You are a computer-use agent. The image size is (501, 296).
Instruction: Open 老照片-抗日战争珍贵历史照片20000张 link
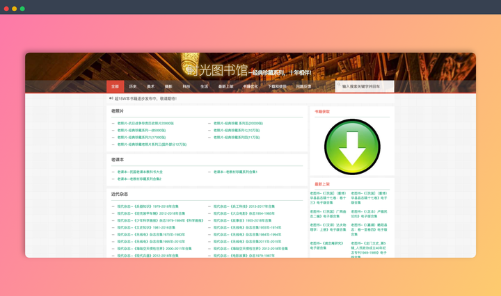145,124
